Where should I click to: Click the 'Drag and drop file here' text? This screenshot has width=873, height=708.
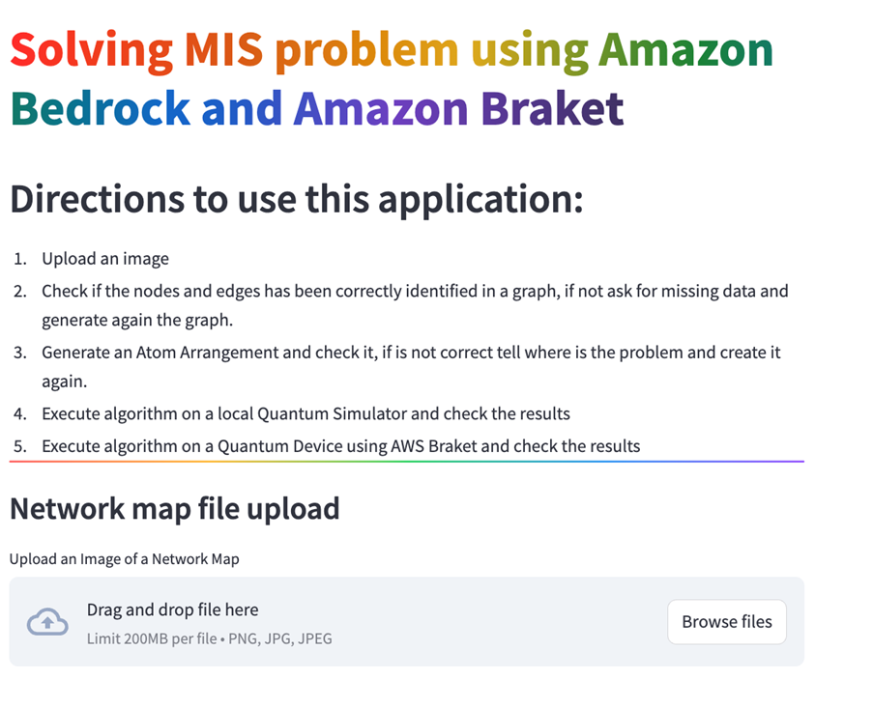pyautogui.click(x=172, y=609)
